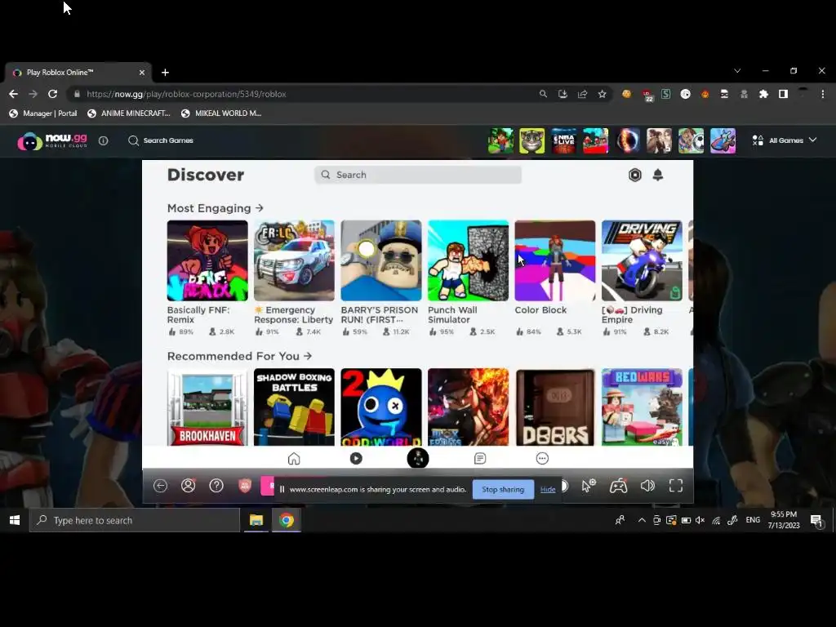Screen dimensions: 836x627
Task: Open the More options circle icon
Action: (x=542, y=459)
